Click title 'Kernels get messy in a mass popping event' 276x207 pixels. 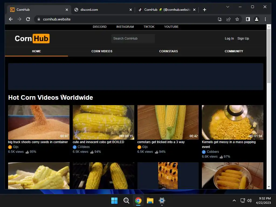coord(229,144)
